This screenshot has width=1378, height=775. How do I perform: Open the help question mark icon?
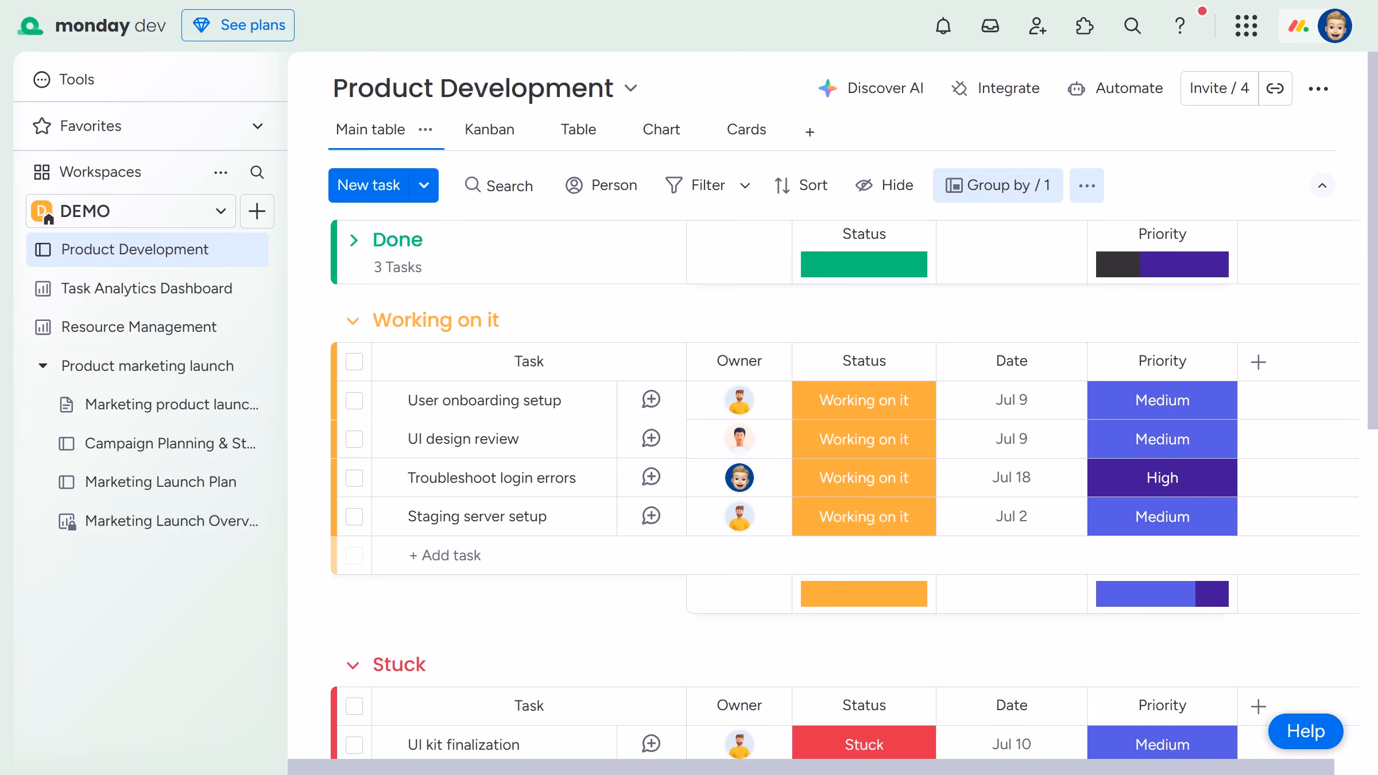pos(1180,26)
